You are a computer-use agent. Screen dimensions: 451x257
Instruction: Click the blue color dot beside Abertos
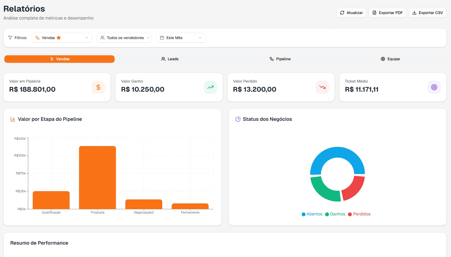pyautogui.click(x=303, y=214)
